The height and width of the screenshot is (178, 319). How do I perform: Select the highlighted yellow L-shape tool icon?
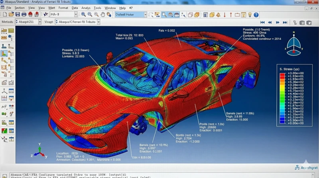[x=4, y=54]
